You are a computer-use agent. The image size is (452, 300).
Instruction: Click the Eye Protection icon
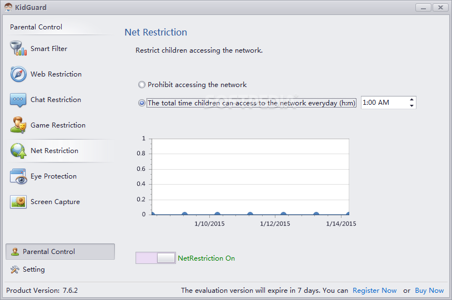tap(18, 176)
